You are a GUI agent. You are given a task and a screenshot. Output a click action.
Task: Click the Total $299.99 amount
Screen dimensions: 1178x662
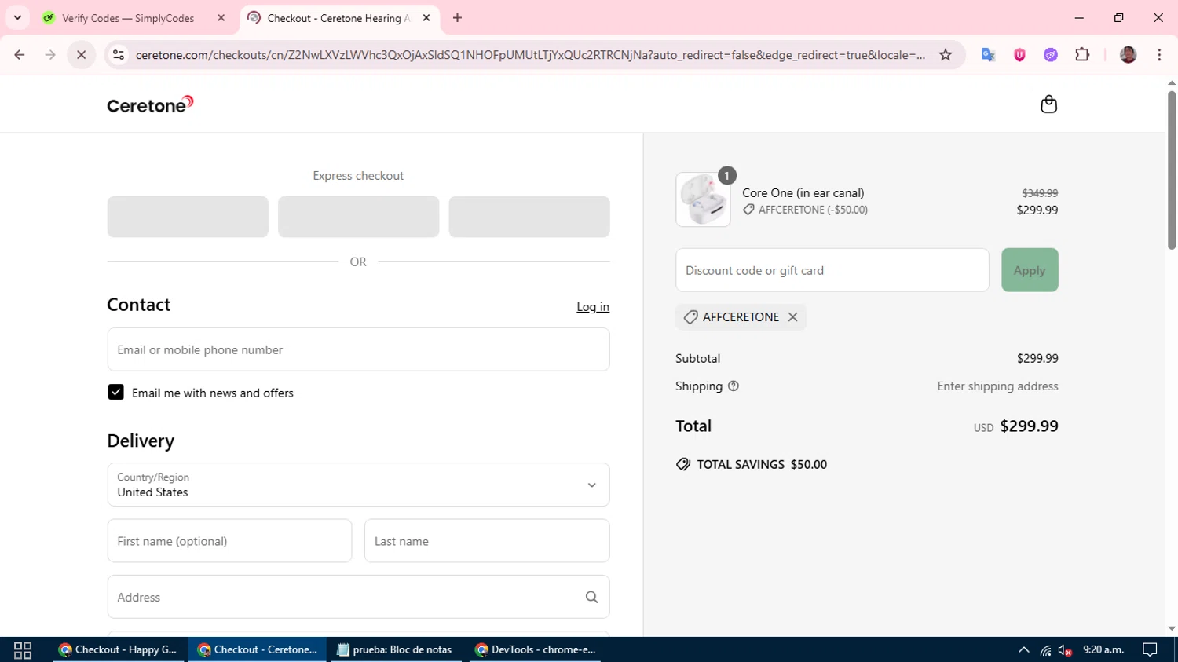coord(1029,426)
